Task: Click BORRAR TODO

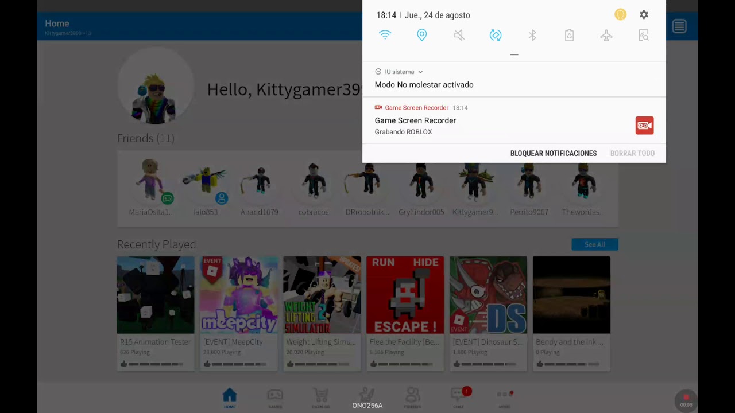Action: click(632, 153)
